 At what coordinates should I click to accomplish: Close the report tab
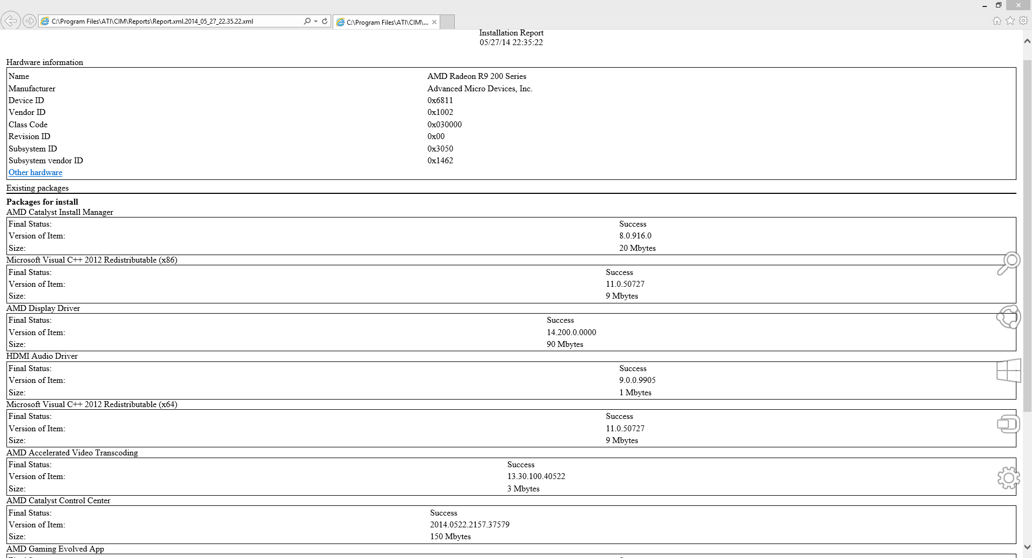point(434,22)
